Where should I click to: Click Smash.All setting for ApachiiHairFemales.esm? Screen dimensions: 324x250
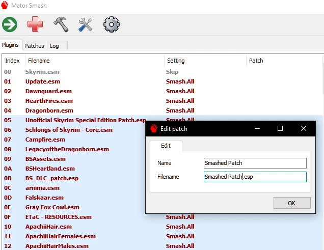pos(180,237)
